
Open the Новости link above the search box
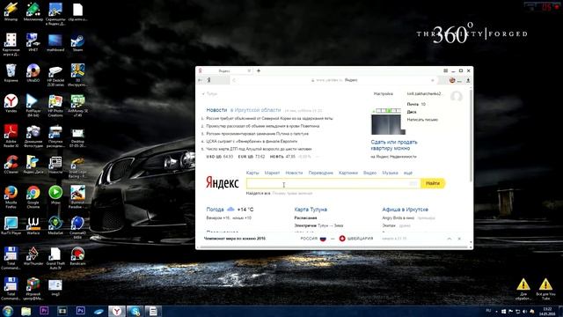tap(294, 173)
